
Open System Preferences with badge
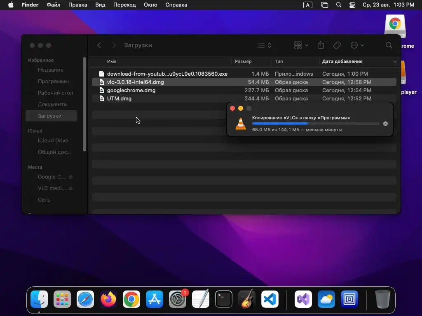(x=178, y=299)
